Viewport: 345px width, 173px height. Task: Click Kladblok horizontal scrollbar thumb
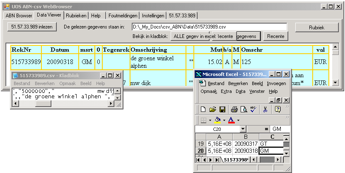[x=43, y=104]
